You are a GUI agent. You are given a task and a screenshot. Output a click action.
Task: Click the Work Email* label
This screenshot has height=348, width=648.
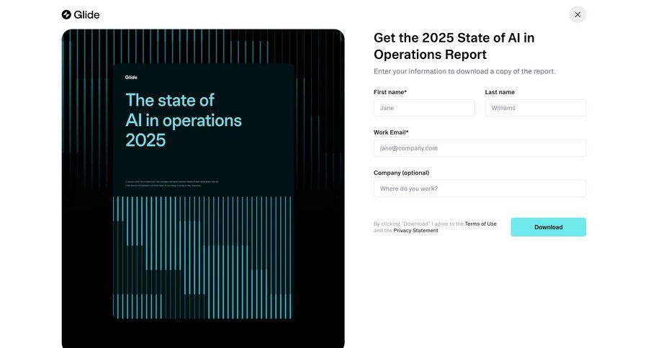(x=391, y=132)
